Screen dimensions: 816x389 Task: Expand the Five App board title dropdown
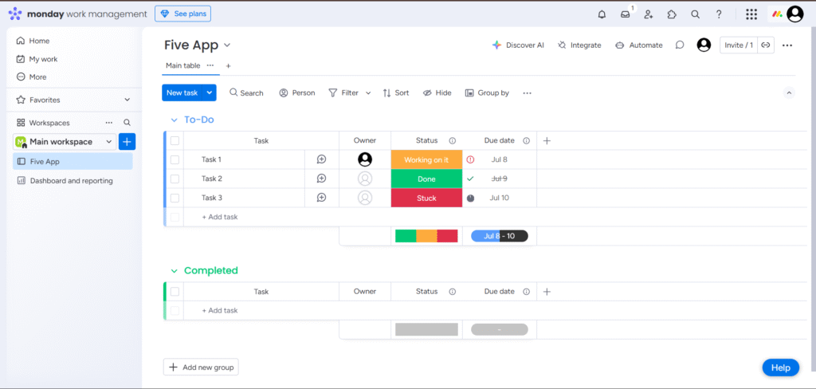[227, 45]
